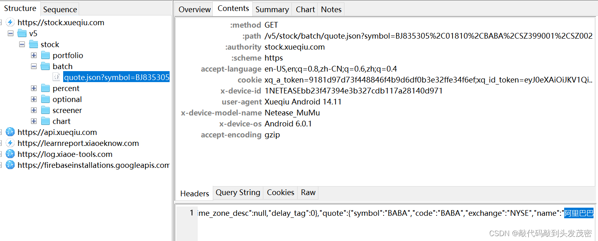Select the batch tree item
Viewport: 598px width, 241px height.
pyautogui.click(x=62, y=66)
